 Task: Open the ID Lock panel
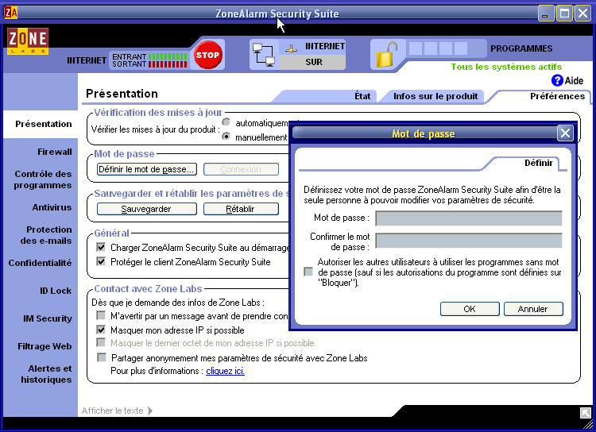tap(56, 291)
